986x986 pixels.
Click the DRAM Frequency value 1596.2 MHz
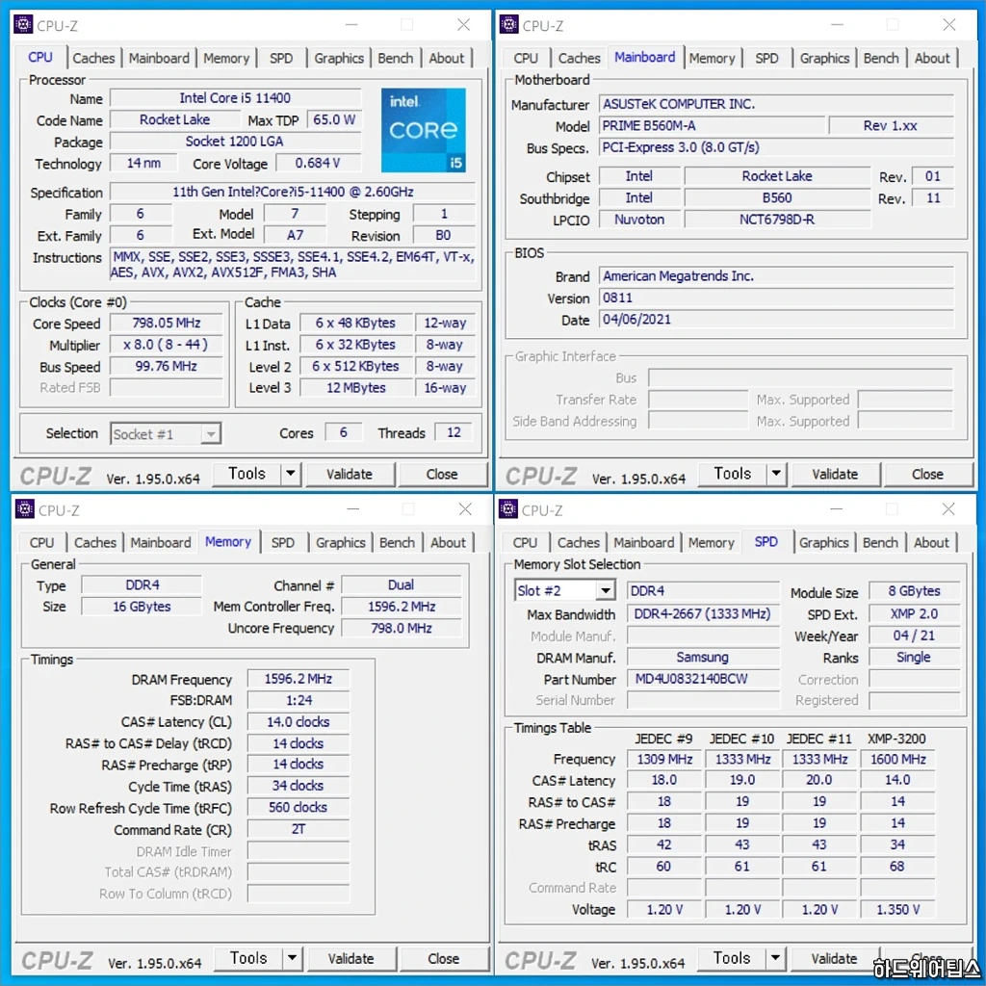click(298, 679)
